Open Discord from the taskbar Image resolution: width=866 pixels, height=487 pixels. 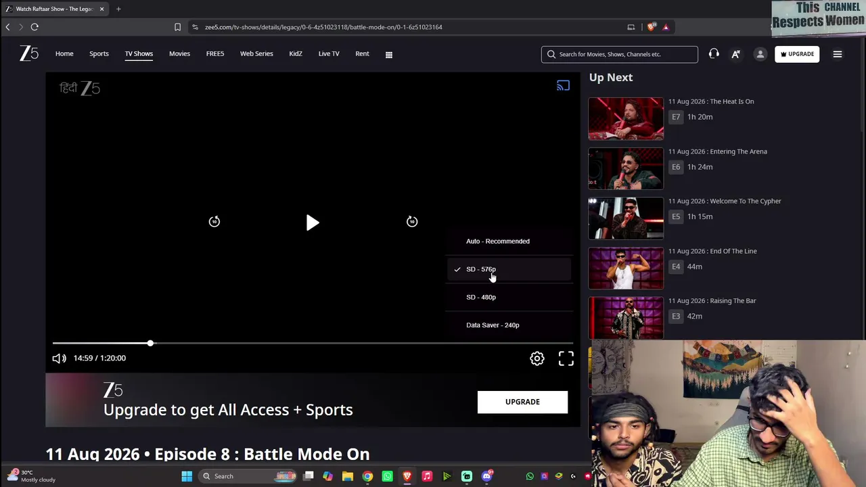[486, 476]
